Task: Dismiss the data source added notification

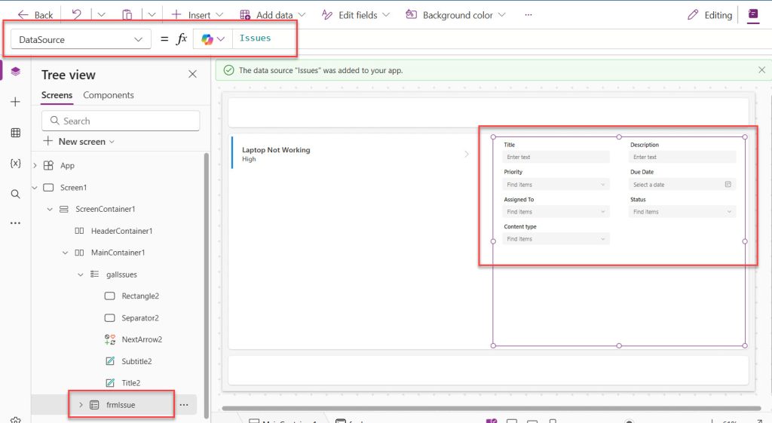Action: (761, 70)
